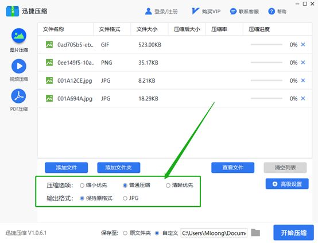Browse output folder with folder icon
Image resolution: width=318 pixels, height=243 pixels.
click(255, 233)
